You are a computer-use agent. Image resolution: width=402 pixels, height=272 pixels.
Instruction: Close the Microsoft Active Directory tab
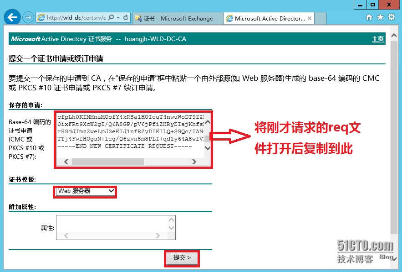click(310, 18)
